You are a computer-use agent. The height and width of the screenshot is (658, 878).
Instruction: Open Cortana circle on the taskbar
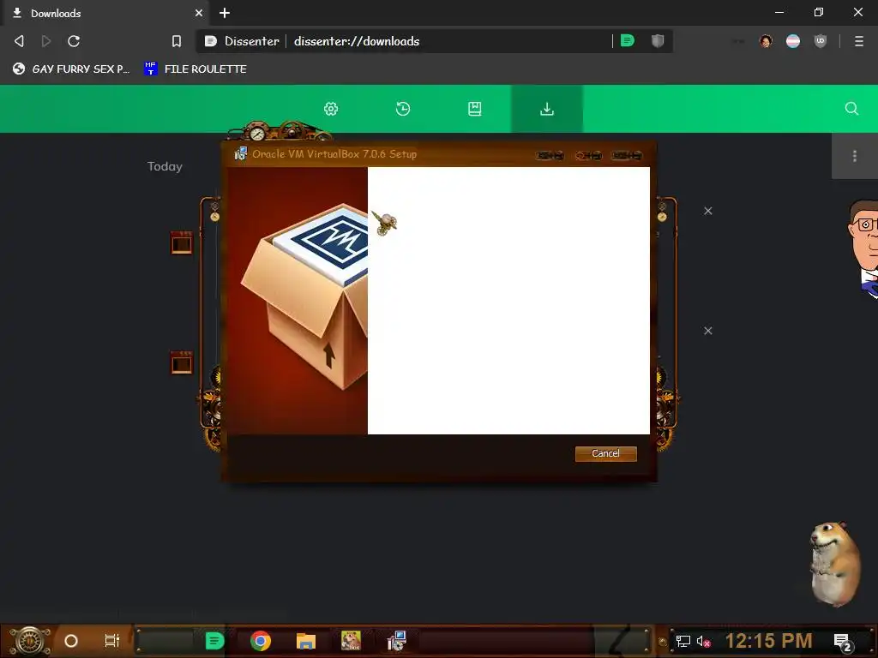pos(71,641)
